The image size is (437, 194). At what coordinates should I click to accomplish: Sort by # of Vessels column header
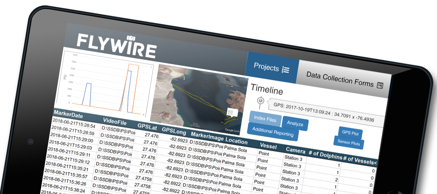click(x=360, y=160)
